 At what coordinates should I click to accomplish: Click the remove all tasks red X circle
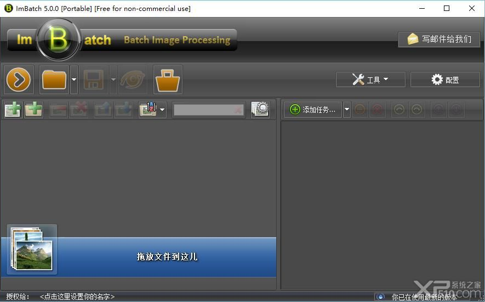click(378, 110)
